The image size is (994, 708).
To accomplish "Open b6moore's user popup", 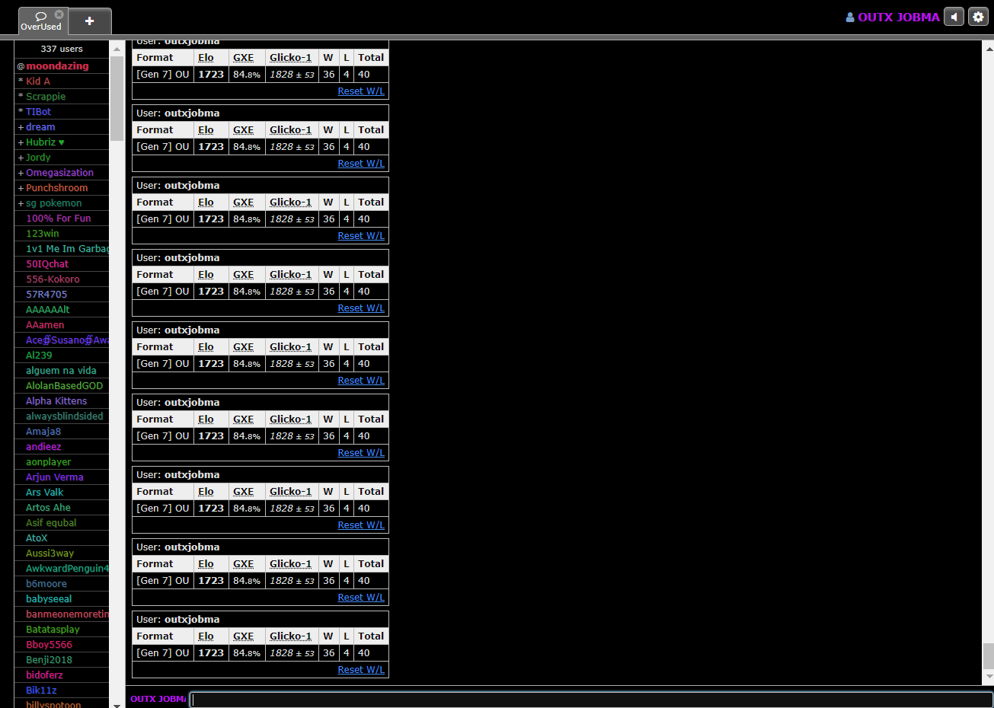I will 62,584.
